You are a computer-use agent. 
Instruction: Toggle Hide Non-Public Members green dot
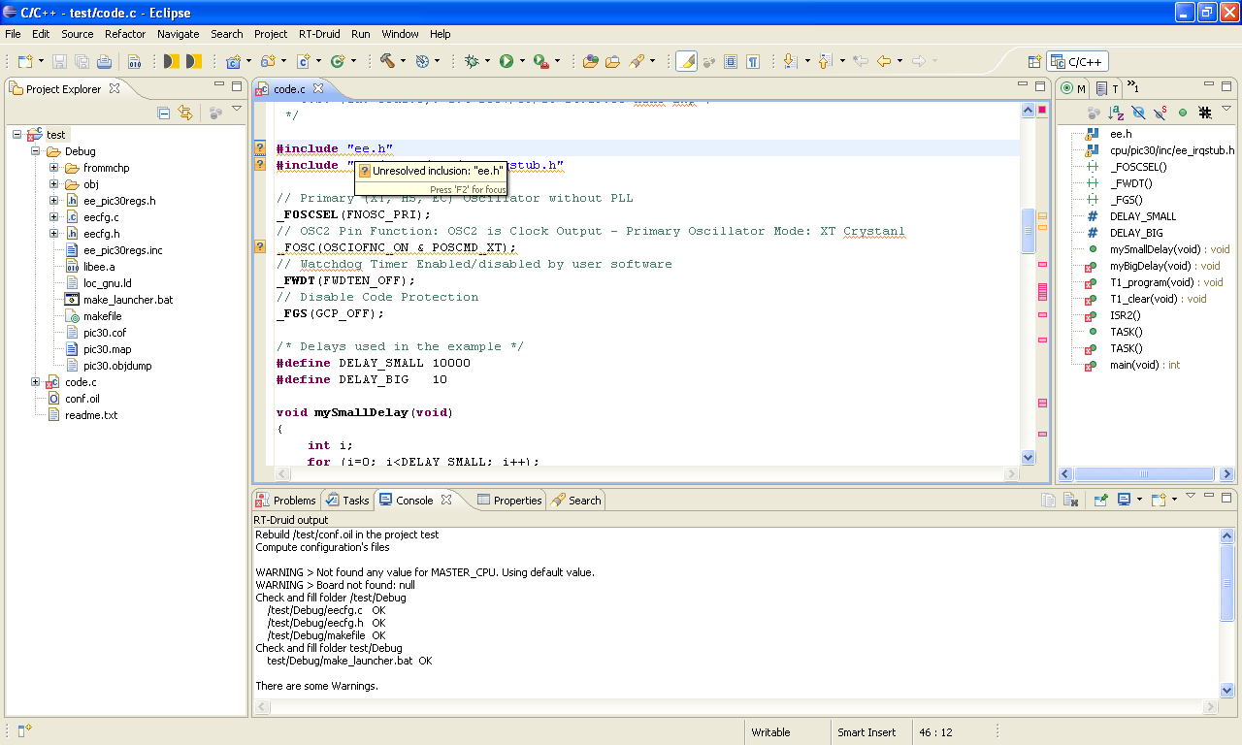pyautogui.click(x=1183, y=113)
